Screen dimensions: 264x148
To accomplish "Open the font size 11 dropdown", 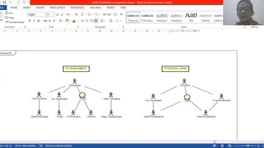I will point(54,15).
